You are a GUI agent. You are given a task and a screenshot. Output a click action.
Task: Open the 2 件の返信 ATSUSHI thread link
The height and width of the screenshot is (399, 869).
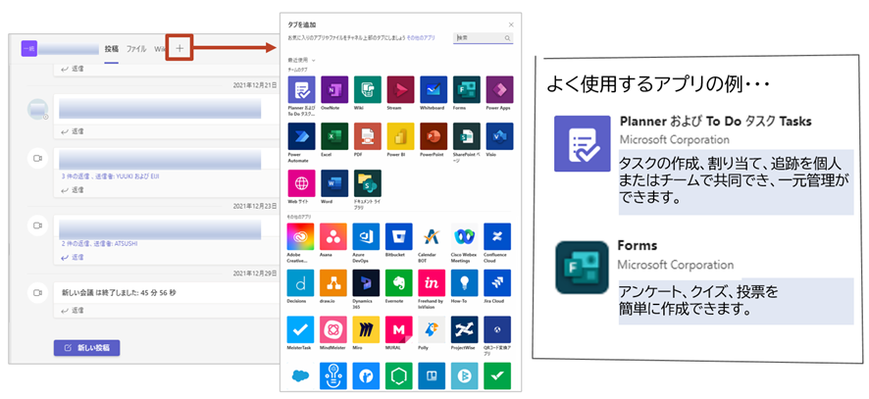point(99,243)
